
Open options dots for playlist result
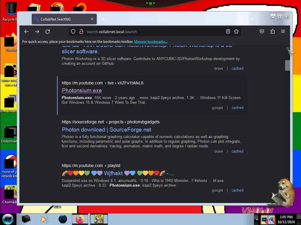click(x=227, y=190)
